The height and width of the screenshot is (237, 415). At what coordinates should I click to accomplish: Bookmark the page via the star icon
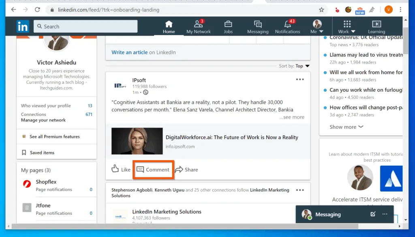(321, 9)
